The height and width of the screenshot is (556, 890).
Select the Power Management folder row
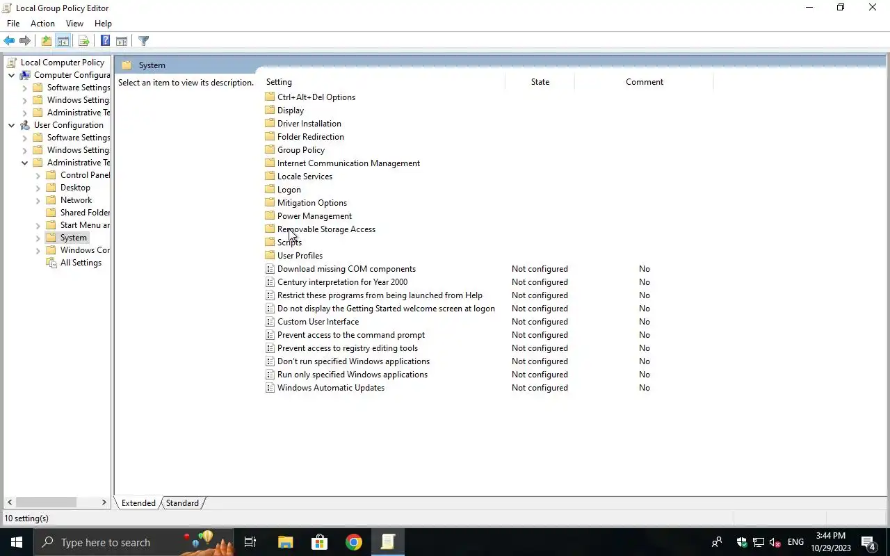point(314,216)
